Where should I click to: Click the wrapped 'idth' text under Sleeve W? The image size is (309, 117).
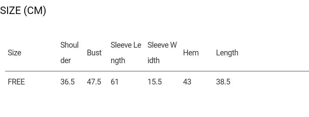tap(153, 60)
